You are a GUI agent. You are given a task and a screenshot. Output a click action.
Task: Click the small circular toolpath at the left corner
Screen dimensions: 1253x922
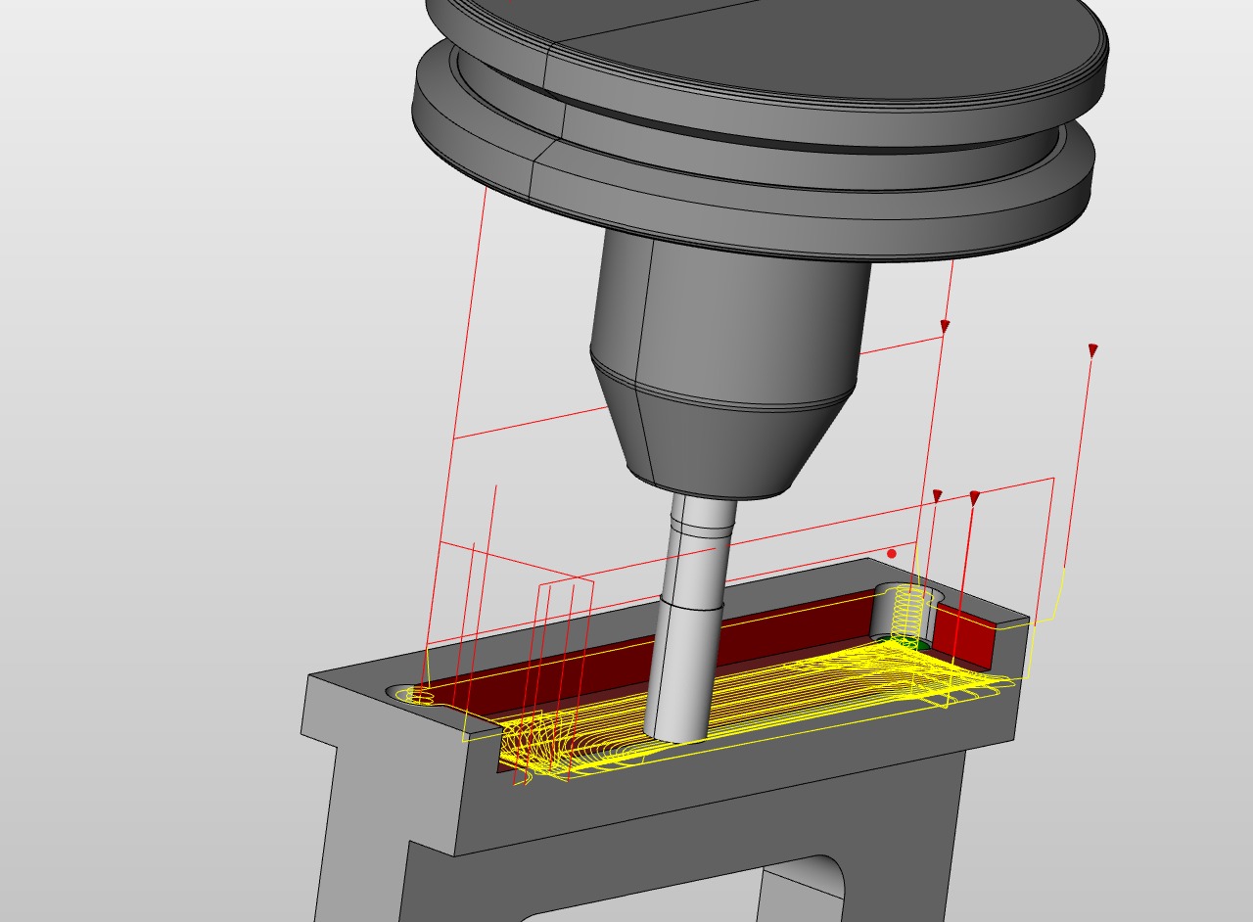click(419, 696)
